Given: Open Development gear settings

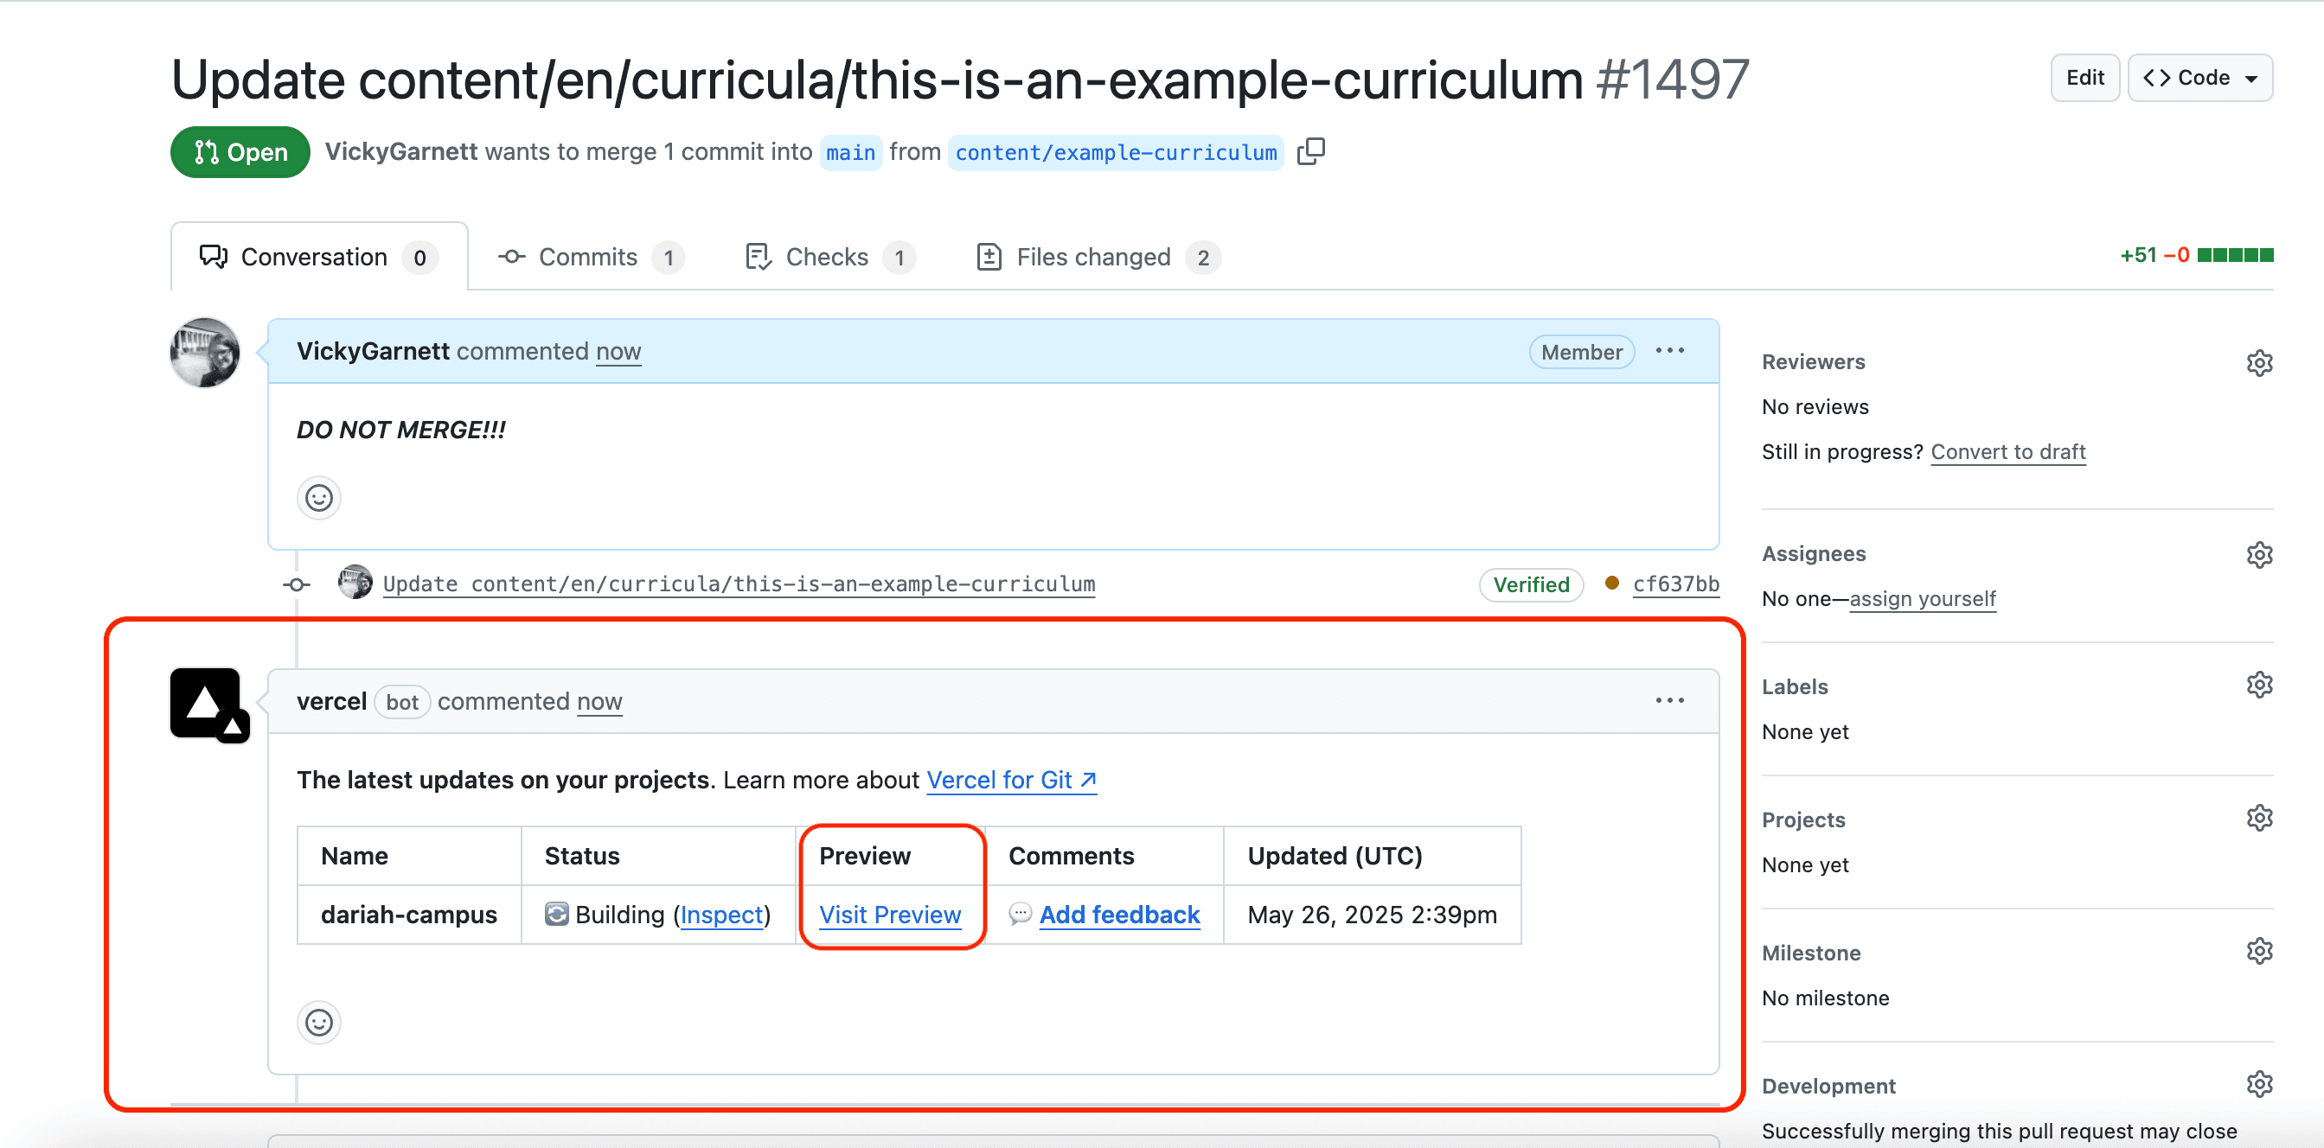Looking at the screenshot, I should 2258,1084.
